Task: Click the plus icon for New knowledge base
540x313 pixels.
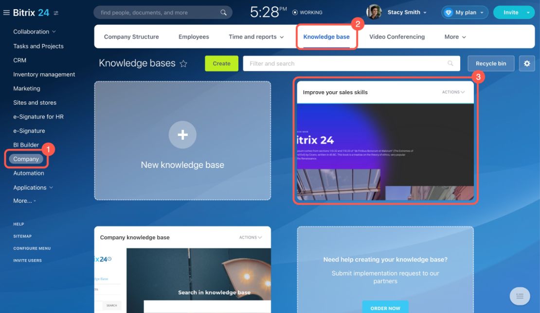Action: [x=182, y=135]
